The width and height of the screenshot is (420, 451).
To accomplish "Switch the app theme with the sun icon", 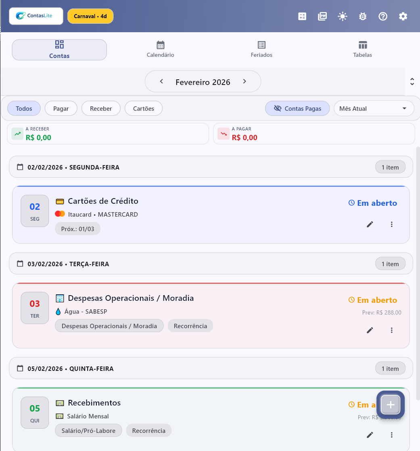I will click(x=343, y=16).
